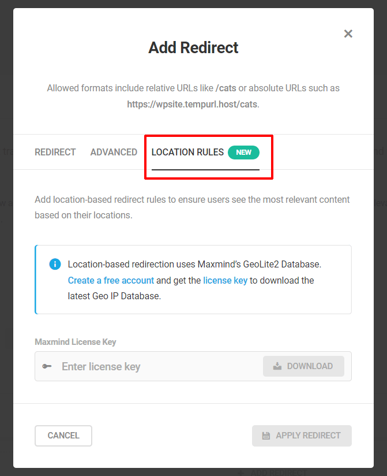Close the Add Redirect dialog with the X
Image resolution: width=387 pixels, height=476 pixels.
tap(348, 34)
